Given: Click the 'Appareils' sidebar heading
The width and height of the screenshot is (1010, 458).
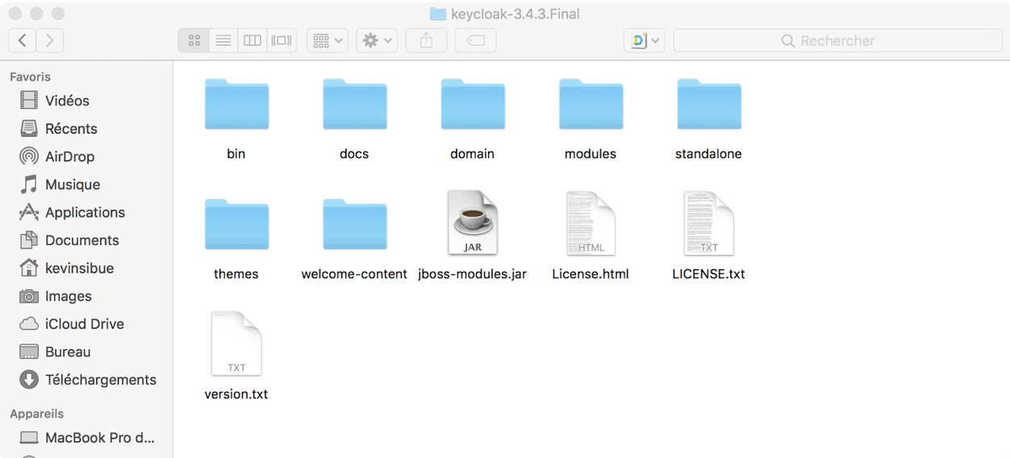Looking at the screenshot, I should [x=36, y=414].
